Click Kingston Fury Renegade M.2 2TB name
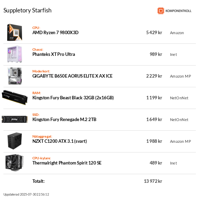The image size is (199, 199). (64, 119)
